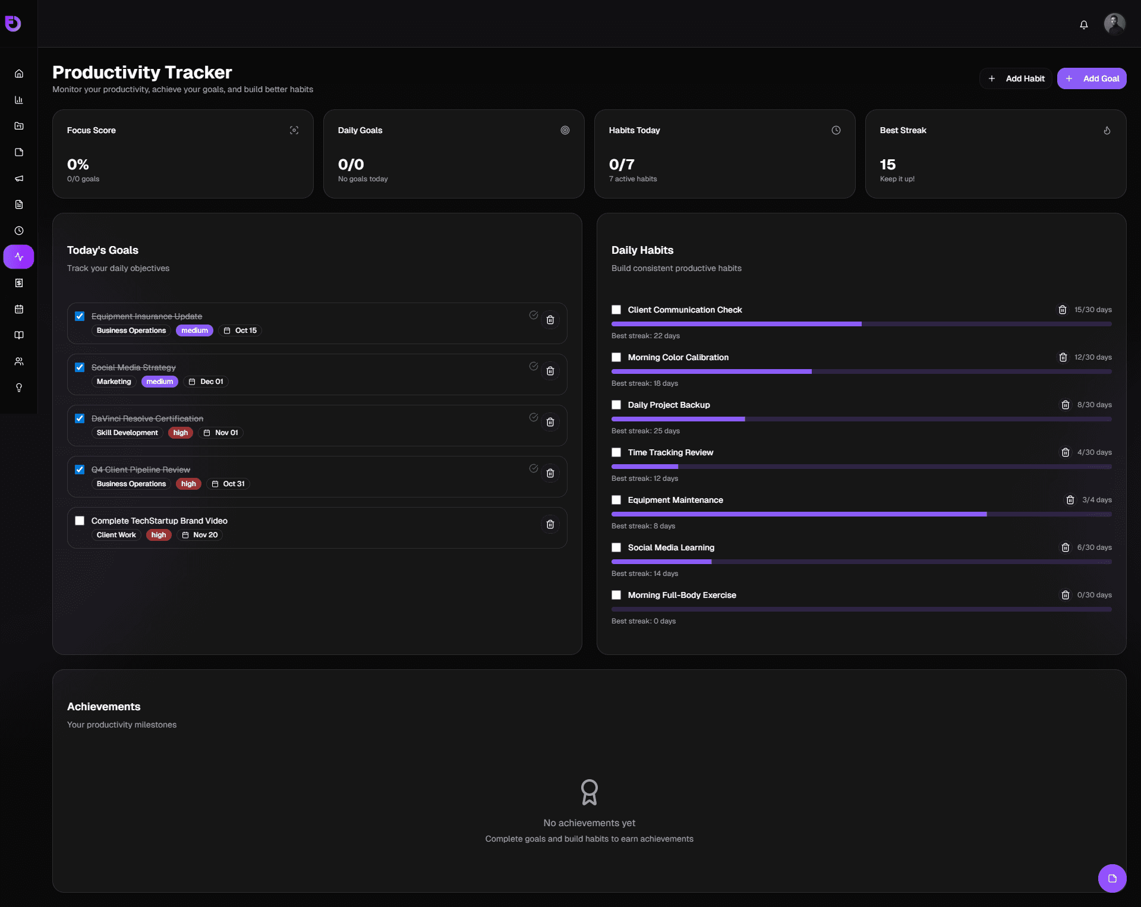The image size is (1141, 907).
Task: Click edit icon on Social Media Strategy
Action: pyautogui.click(x=534, y=366)
